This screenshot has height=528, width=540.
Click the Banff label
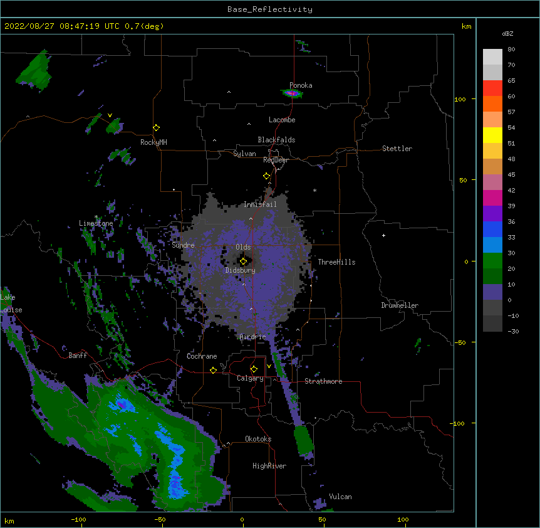tap(78, 356)
